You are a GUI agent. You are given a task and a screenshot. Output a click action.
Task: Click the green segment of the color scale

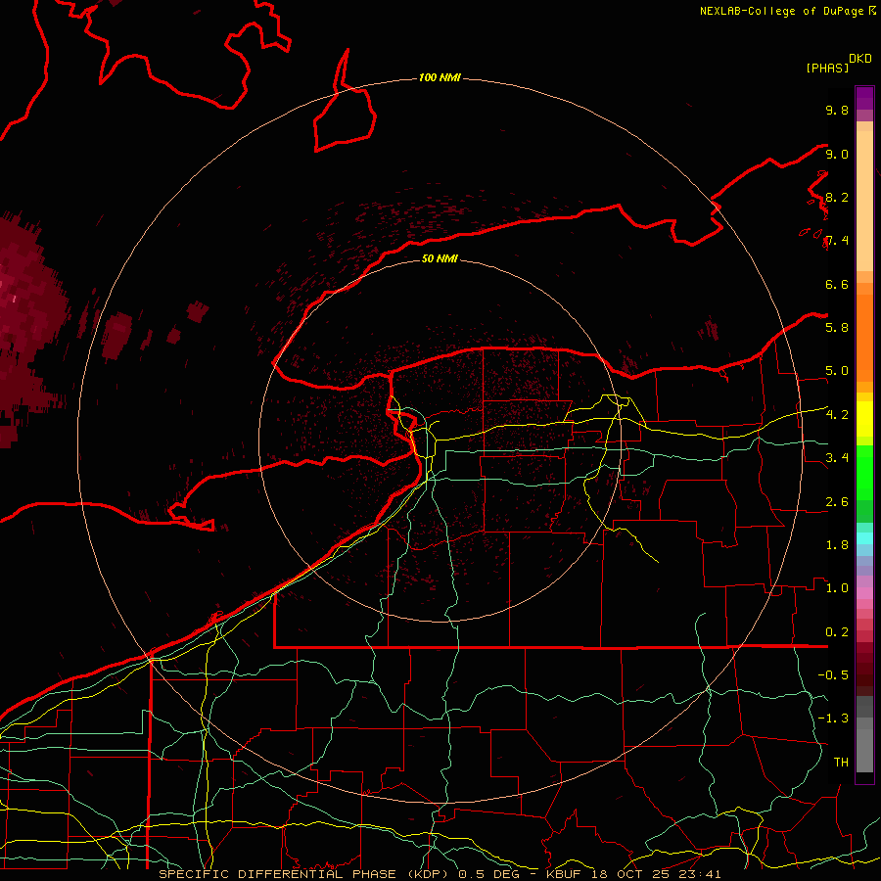tap(864, 472)
